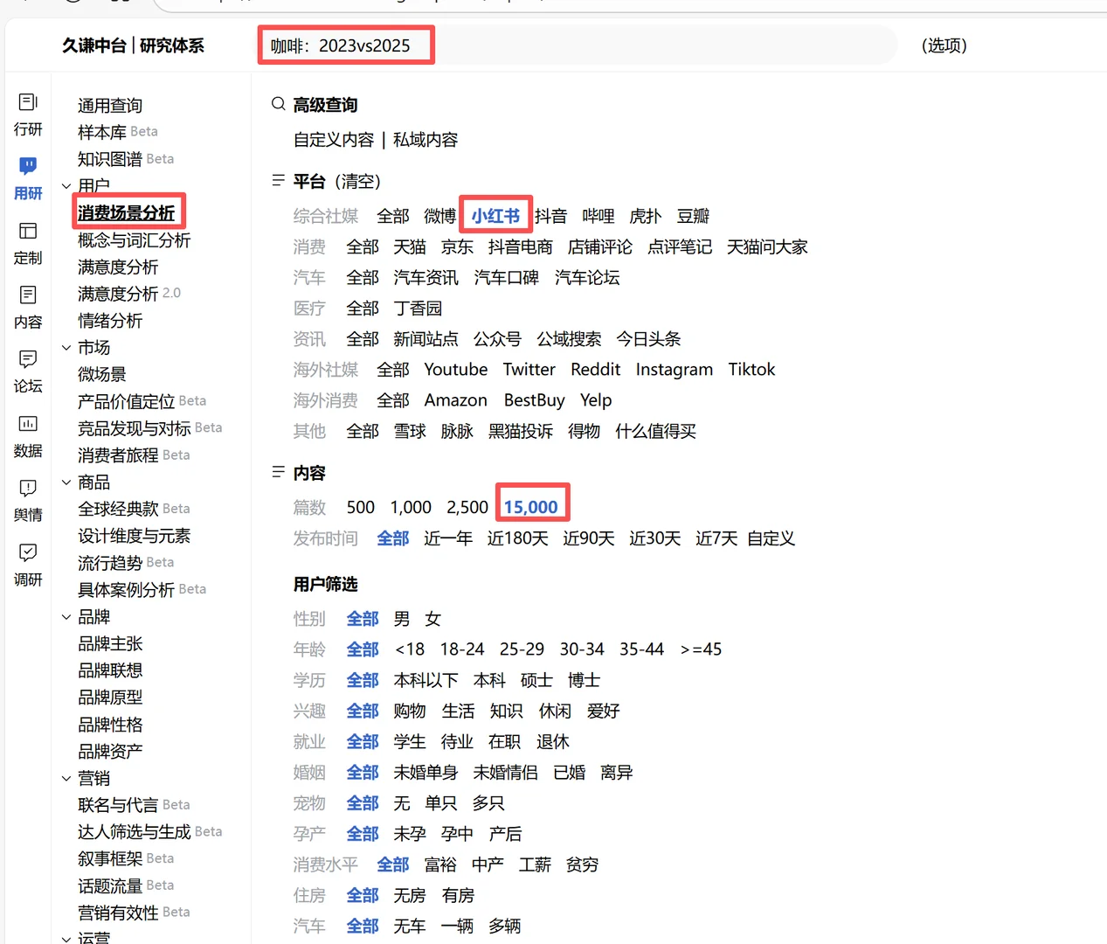Choose 自定义 publish time
1107x944 pixels.
coord(771,538)
